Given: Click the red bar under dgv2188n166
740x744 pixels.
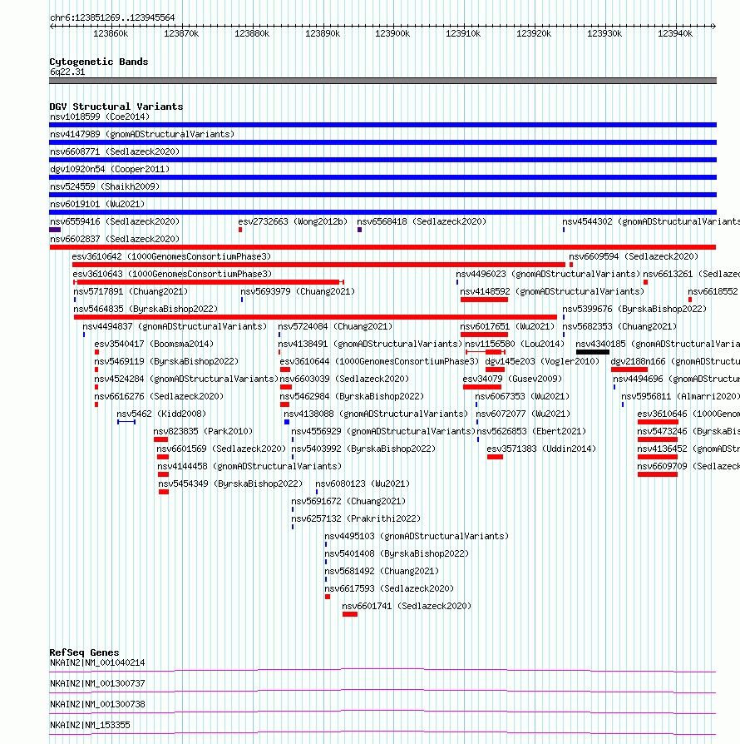Looking at the screenshot, I should click(629, 370).
